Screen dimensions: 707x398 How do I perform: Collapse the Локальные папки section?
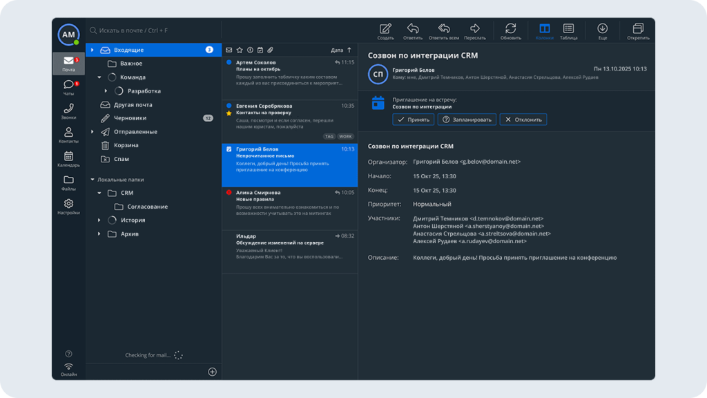[x=92, y=180]
